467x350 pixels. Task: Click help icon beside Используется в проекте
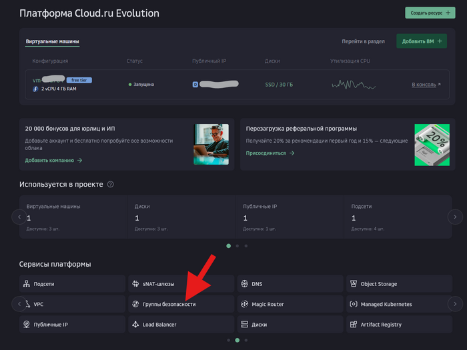pos(111,184)
